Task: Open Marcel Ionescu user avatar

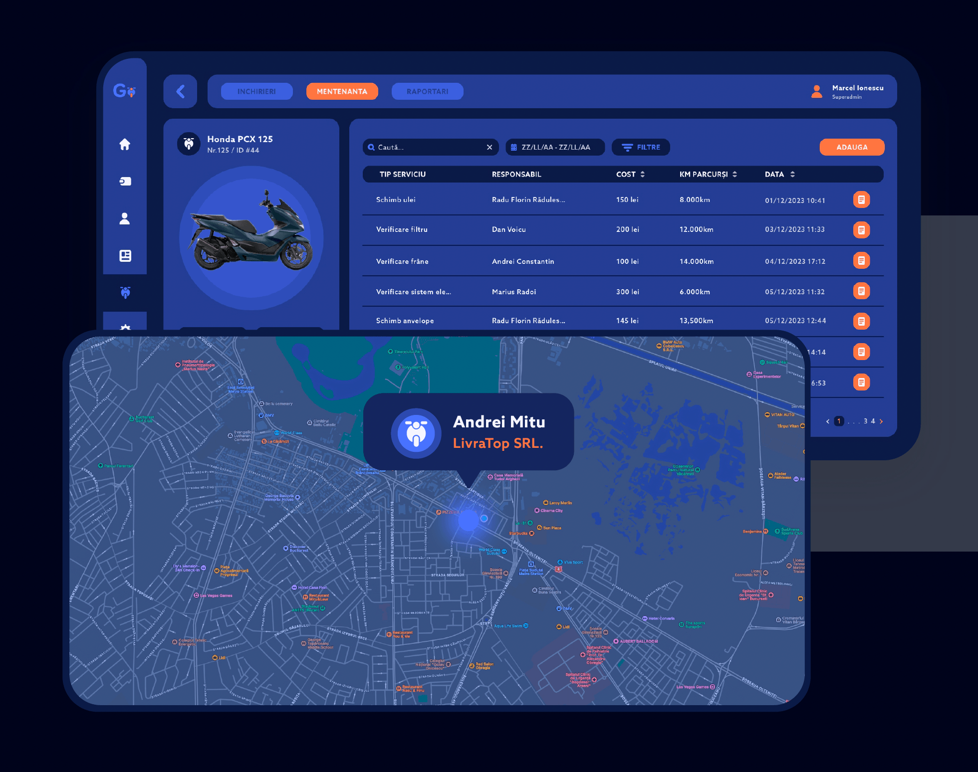Action: (x=817, y=91)
